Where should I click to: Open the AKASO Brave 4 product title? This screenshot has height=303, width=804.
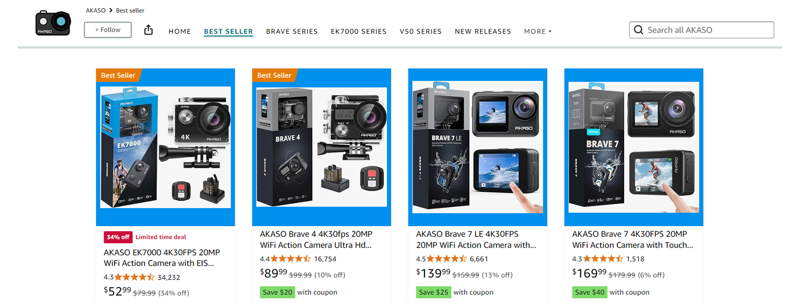tap(316, 239)
